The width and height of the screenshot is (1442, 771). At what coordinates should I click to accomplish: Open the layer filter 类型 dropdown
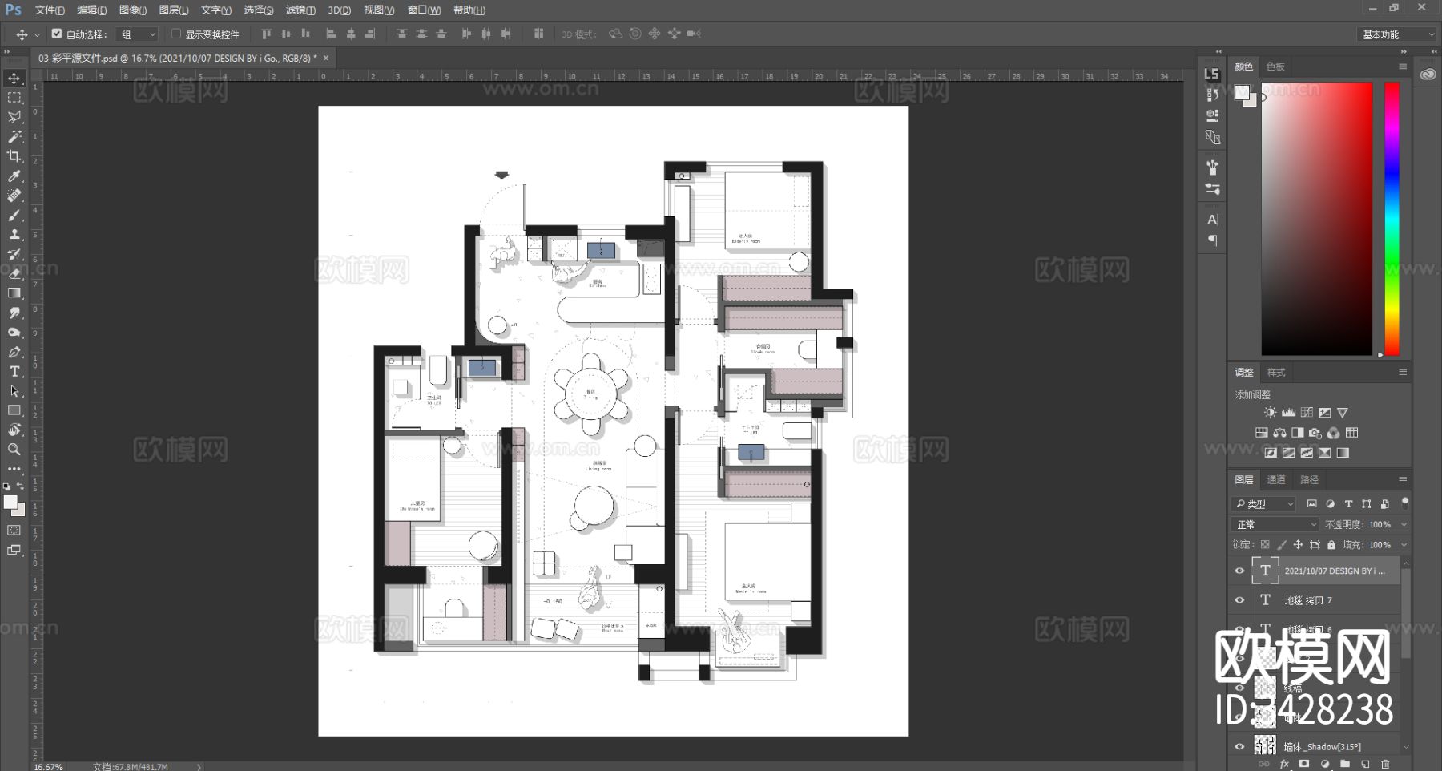[x=1264, y=504]
